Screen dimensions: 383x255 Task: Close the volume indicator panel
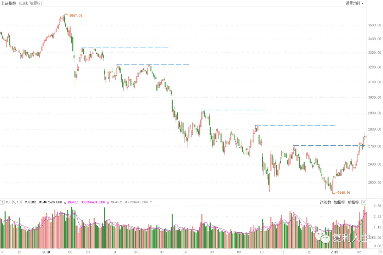pos(364,202)
